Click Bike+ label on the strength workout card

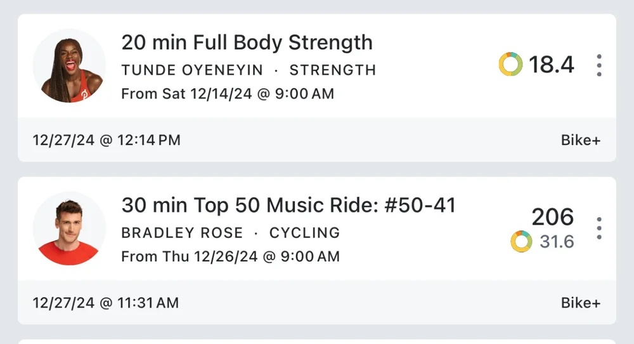pyautogui.click(x=581, y=140)
